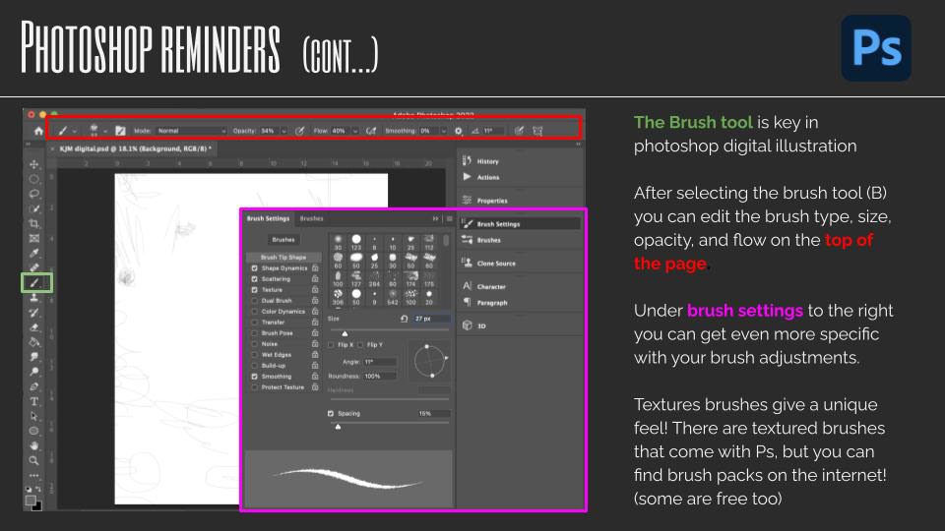Open the Brush Settings panel flyout menu
Screen dimensions: 945x531
tap(449, 218)
